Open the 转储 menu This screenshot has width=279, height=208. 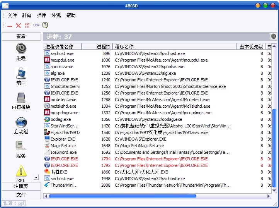pos(27,15)
